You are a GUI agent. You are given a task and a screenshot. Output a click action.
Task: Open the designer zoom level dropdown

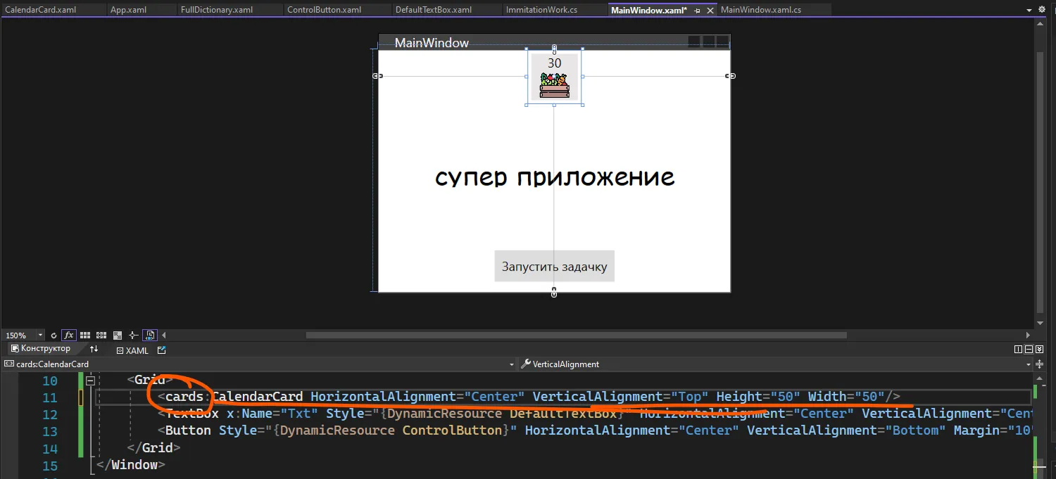pos(39,336)
